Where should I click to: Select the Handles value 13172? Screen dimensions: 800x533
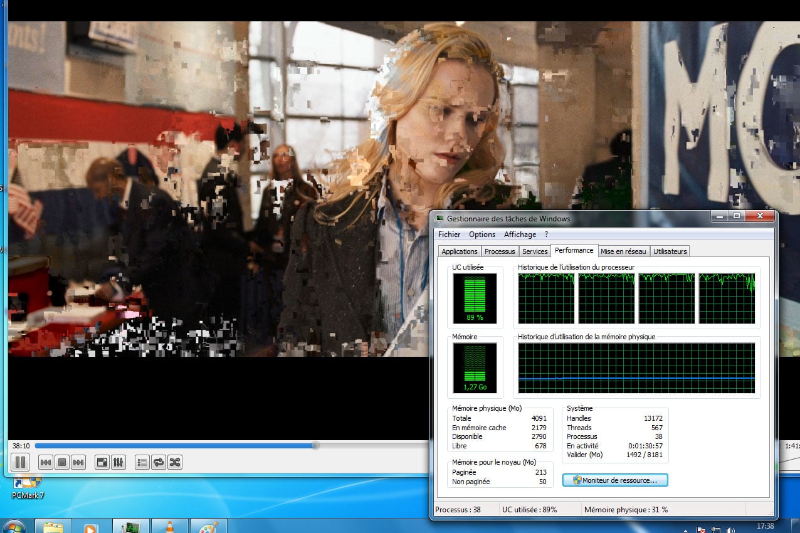(x=653, y=418)
